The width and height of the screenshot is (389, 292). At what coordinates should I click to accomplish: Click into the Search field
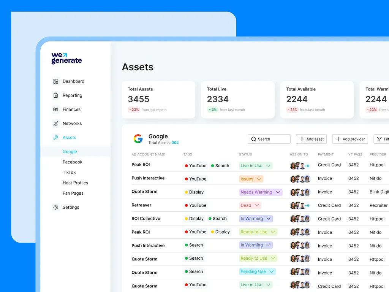tap(269, 139)
